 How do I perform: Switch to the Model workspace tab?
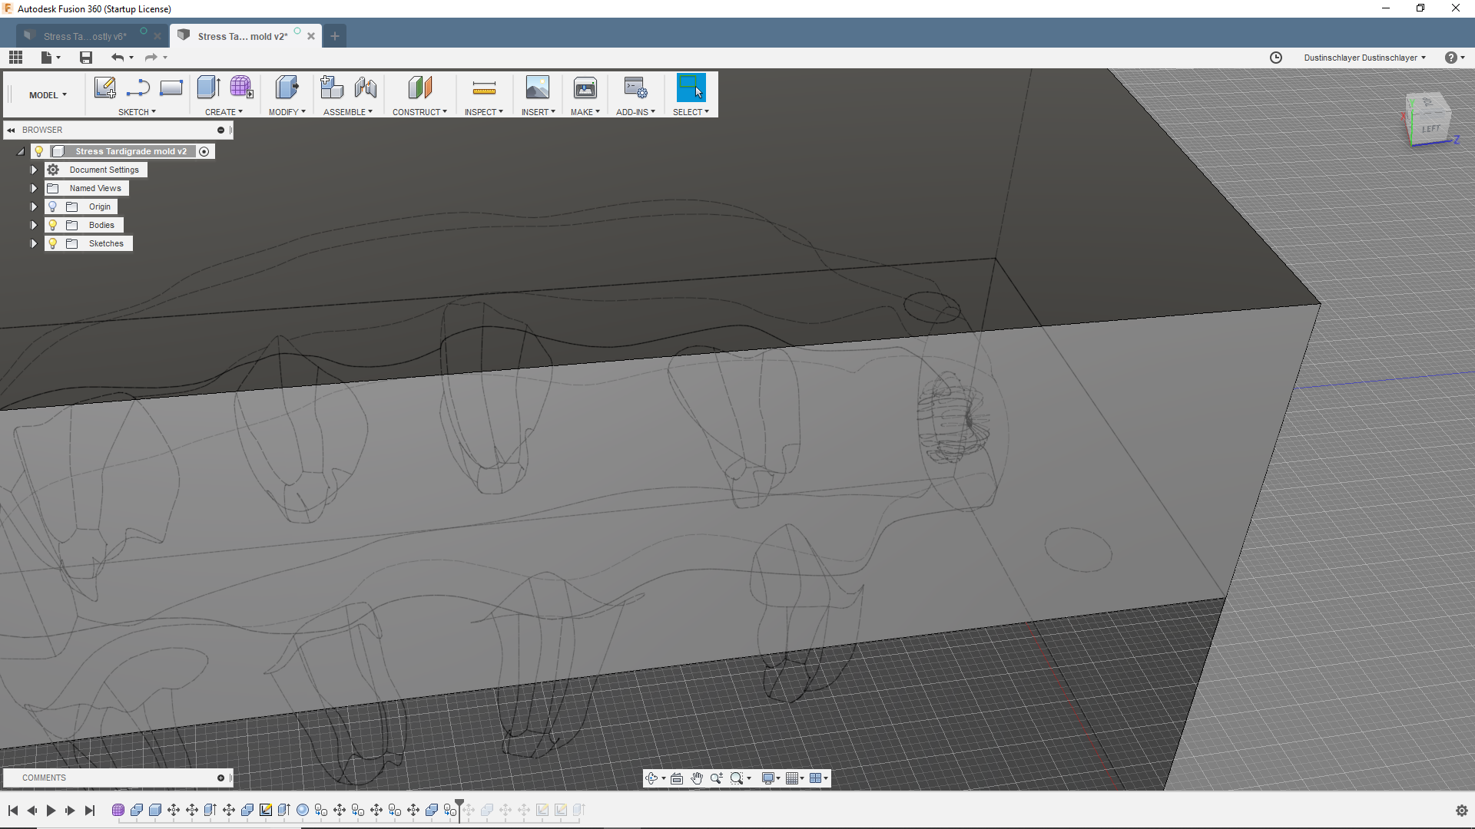[x=48, y=94]
